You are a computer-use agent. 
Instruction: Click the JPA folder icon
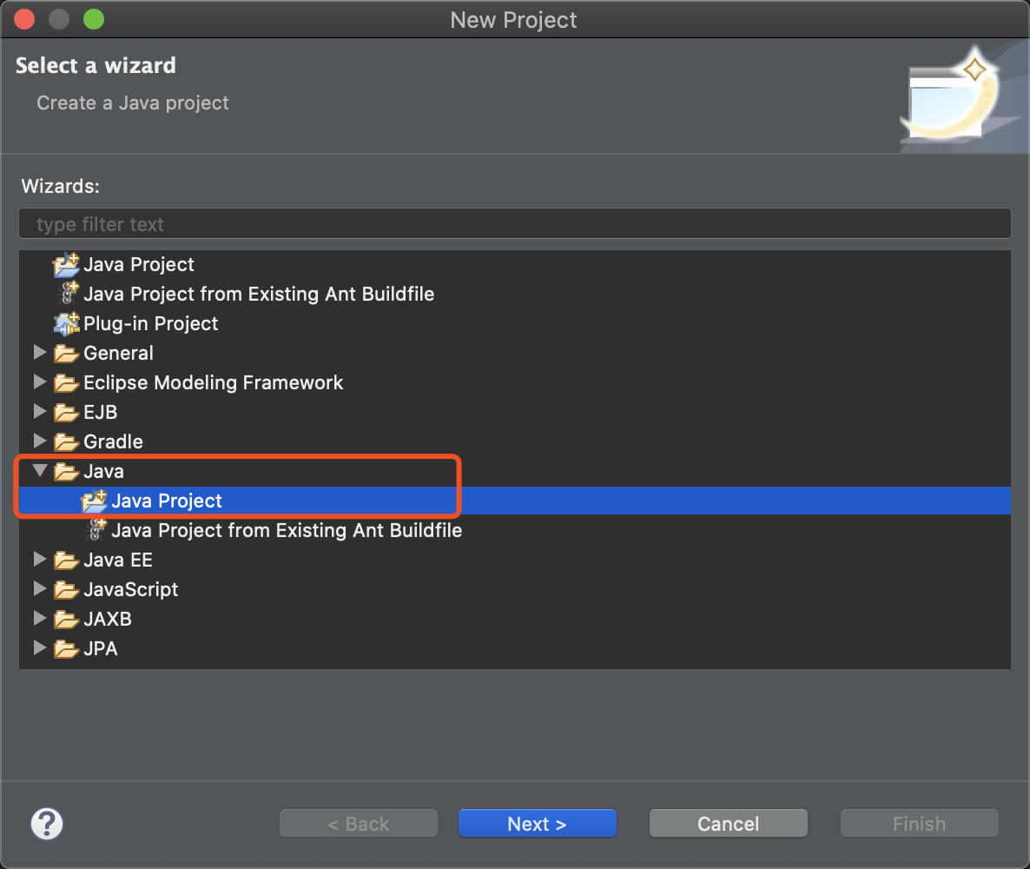[66, 649]
